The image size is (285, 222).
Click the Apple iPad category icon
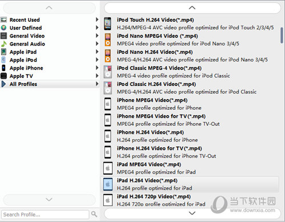point(3,52)
